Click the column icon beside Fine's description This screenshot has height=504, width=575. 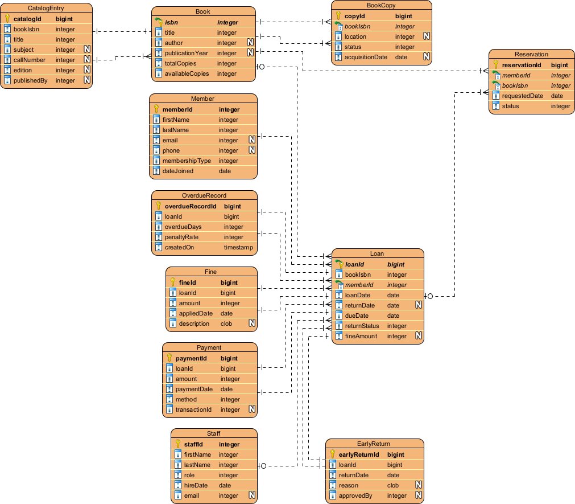(x=173, y=323)
